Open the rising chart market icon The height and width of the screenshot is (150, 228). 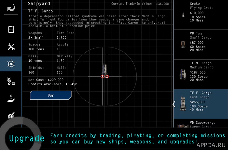pyautogui.click(x=11, y=115)
